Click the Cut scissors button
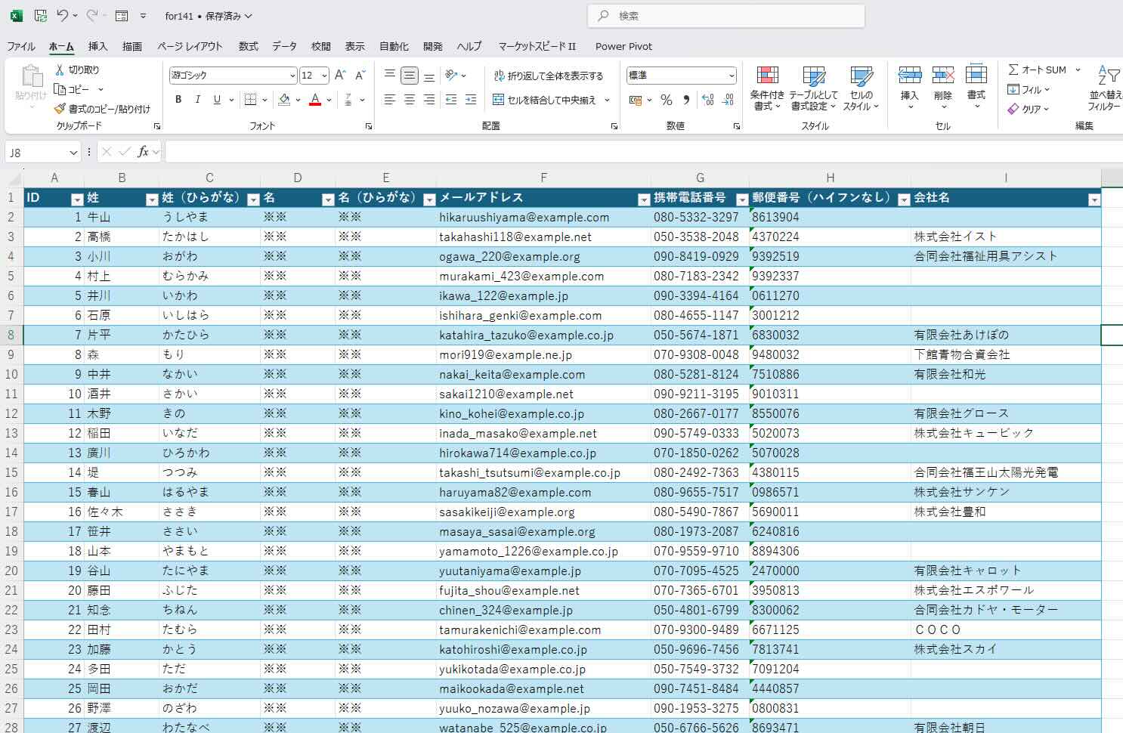This screenshot has width=1123, height=733. pyautogui.click(x=60, y=70)
